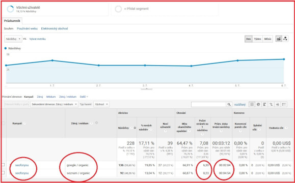This screenshot has width=295, height=183.
Task: Click help icon under Prům. doba trvání návštěvy
Action: [x=221, y=131]
